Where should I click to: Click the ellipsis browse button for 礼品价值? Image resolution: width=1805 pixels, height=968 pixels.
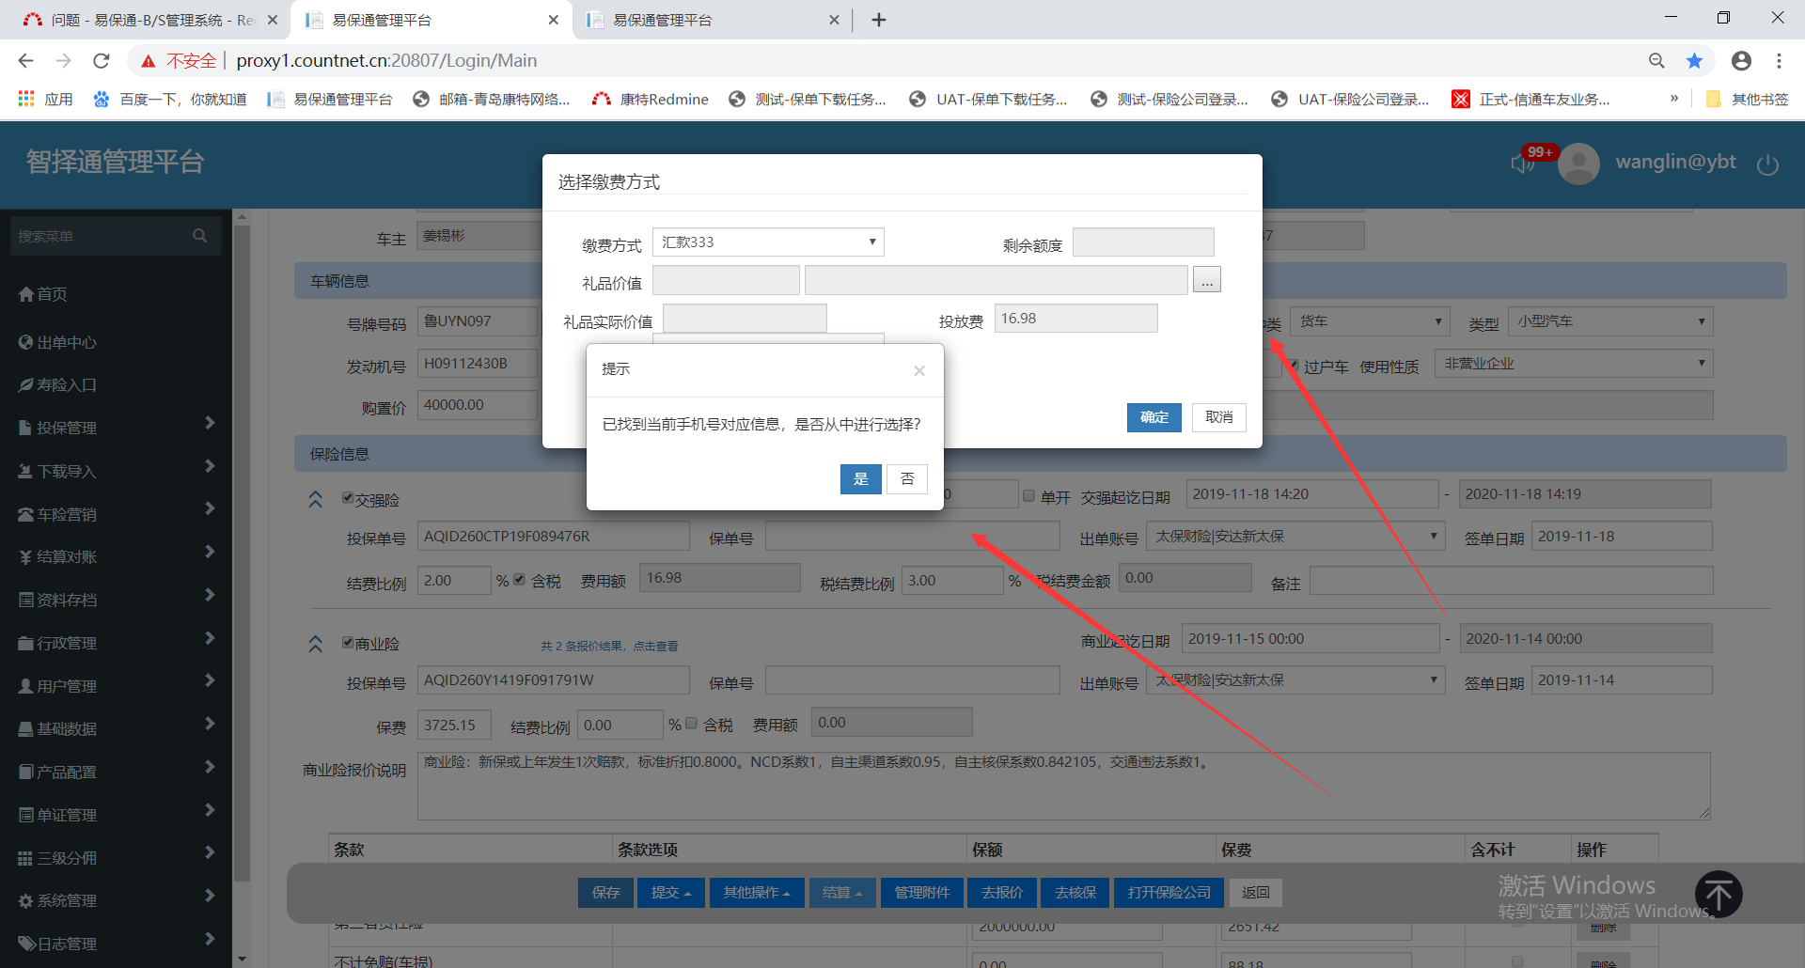pyautogui.click(x=1207, y=280)
